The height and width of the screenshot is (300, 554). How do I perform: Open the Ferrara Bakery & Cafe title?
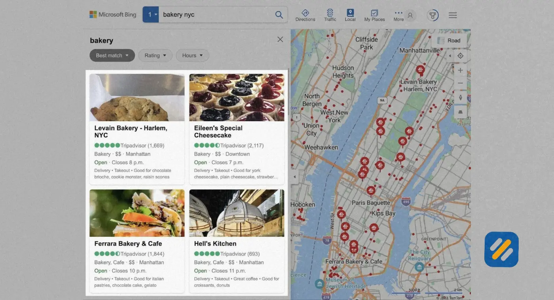[x=128, y=244]
